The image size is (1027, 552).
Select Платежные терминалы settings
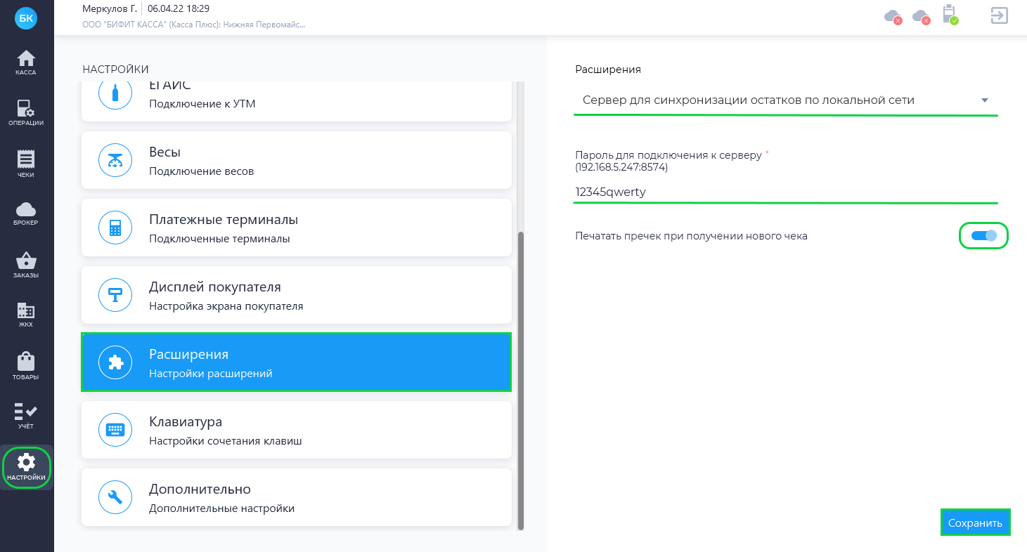(296, 228)
